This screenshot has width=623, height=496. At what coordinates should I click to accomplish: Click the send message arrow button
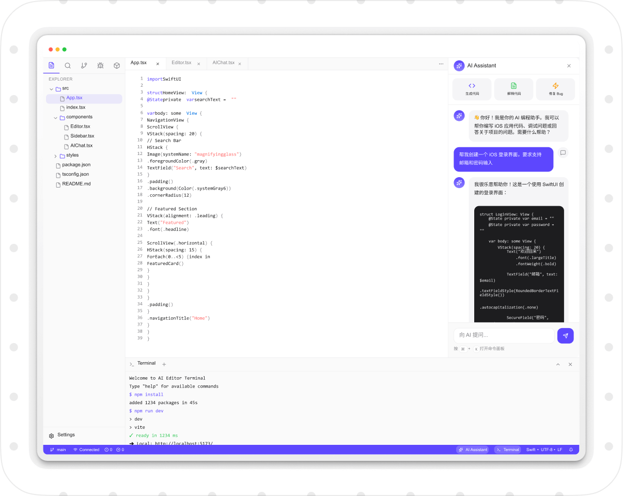(565, 336)
